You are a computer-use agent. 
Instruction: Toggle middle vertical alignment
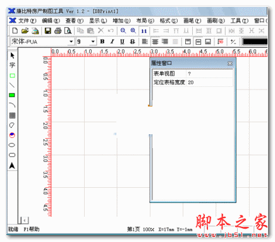click(x=198, y=42)
